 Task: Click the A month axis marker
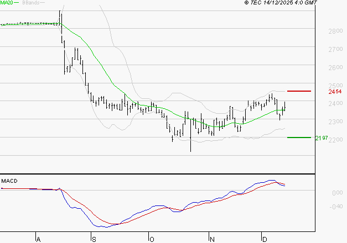(38, 239)
